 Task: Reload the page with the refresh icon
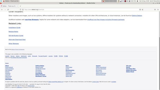[x=8, y=9]
